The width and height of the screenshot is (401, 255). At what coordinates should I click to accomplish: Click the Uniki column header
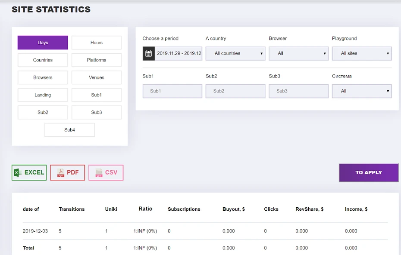click(111, 209)
